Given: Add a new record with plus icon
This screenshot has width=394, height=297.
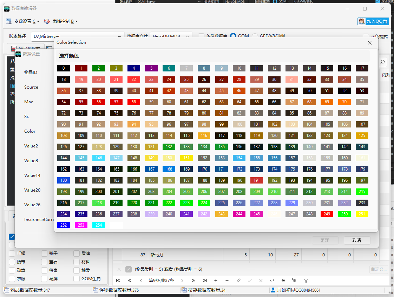Looking at the screenshot, I should click(x=216, y=281).
